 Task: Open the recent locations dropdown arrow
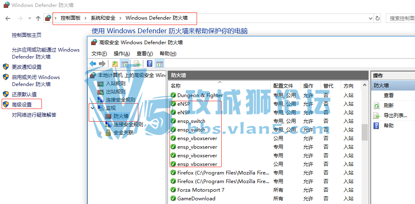point(30,18)
